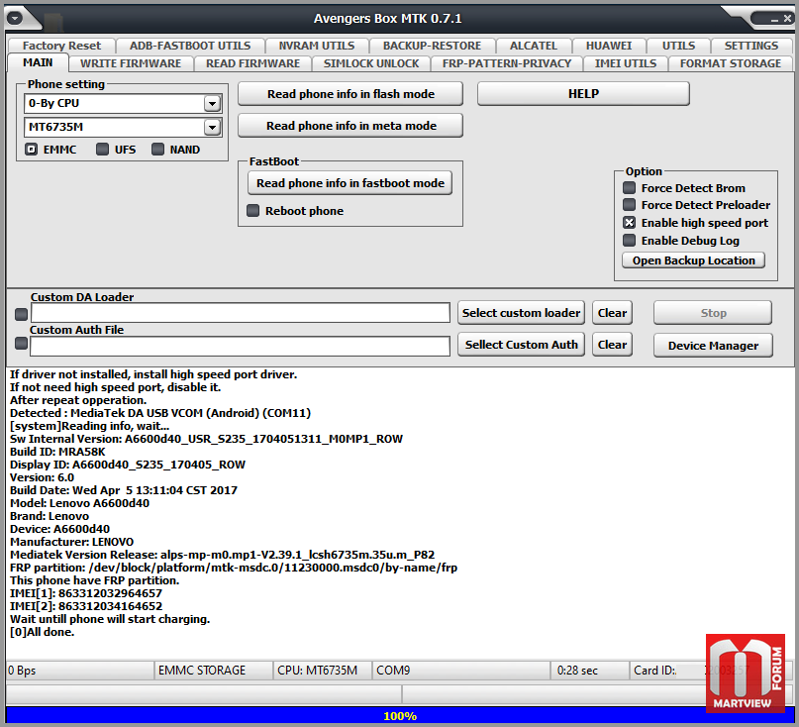The width and height of the screenshot is (799, 727).
Task: Toggle Enable Debug Log option
Action: (x=630, y=240)
